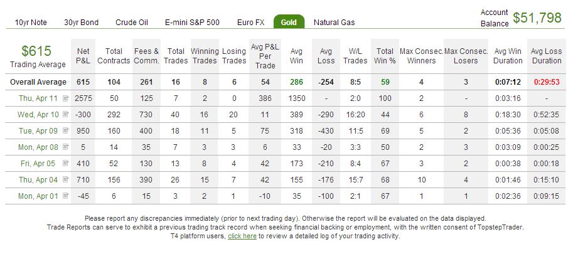The height and width of the screenshot is (259, 578).
Task: Open the E-mini S&P 500 tab
Action: coord(192,23)
